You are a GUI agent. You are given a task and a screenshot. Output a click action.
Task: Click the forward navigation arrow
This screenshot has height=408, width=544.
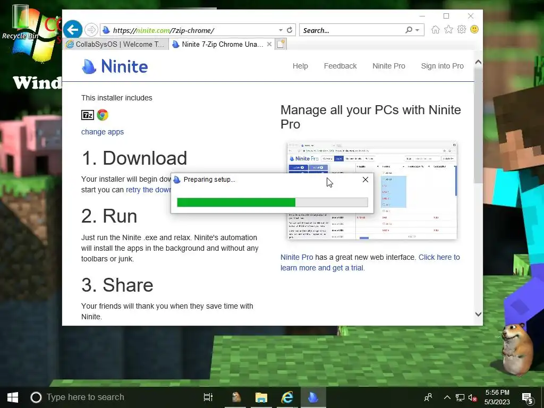click(91, 30)
